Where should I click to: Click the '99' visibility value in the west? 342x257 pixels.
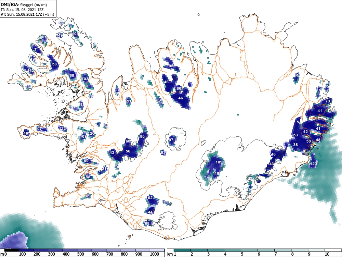point(86,161)
